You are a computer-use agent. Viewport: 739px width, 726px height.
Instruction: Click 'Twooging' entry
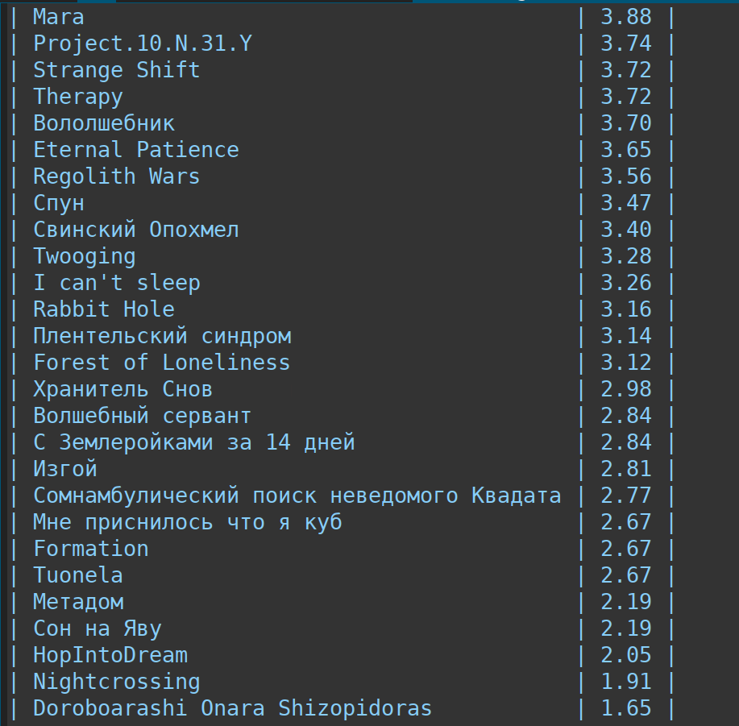coord(85,257)
